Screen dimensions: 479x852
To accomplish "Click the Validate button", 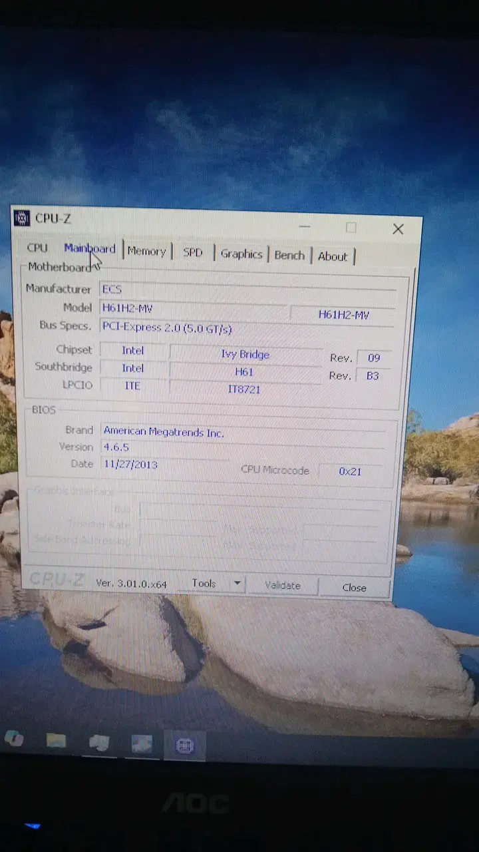I will click(283, 585).
